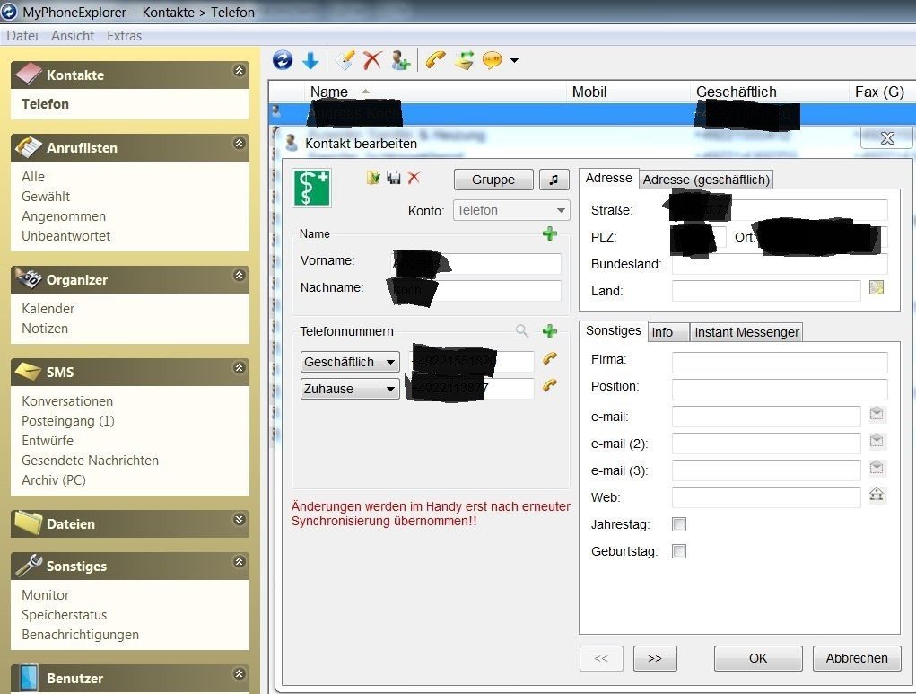Click the envelope icon next to e-mail (2)
Image resolution: width=916 pixels, height=694 pixels.
[877, 440]
